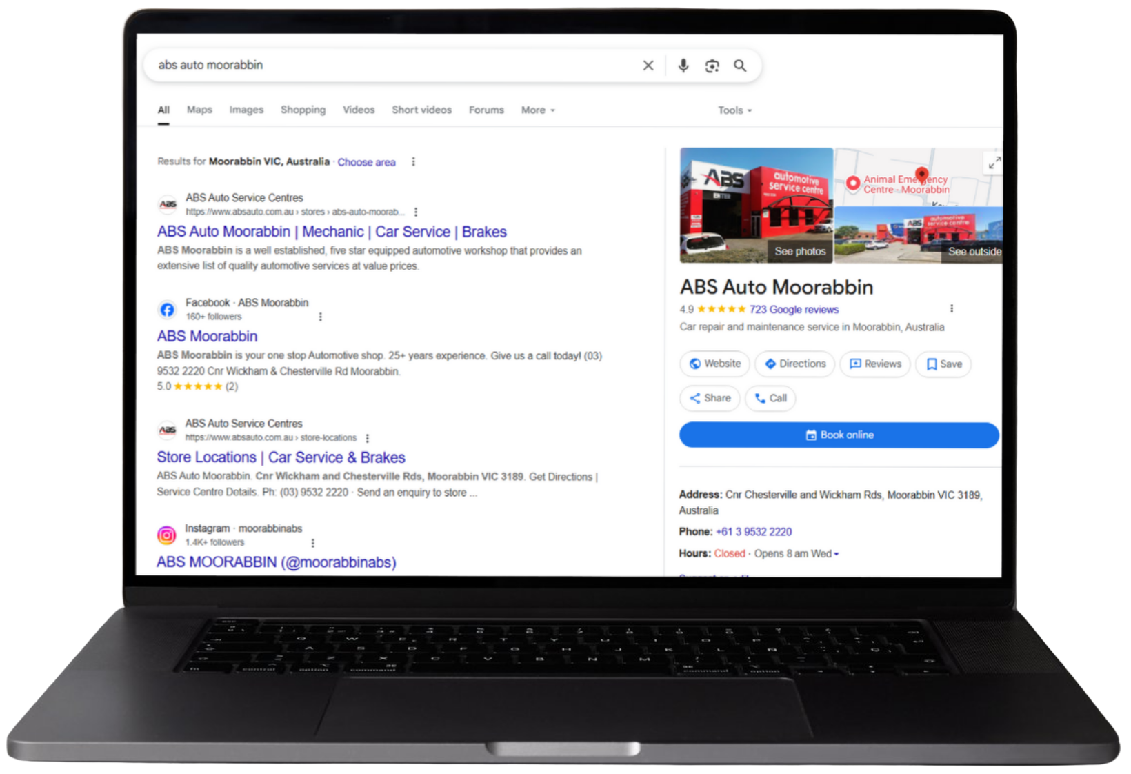Expand the map with the arrows icon
1131x774 pixels.
pos(994,163)
